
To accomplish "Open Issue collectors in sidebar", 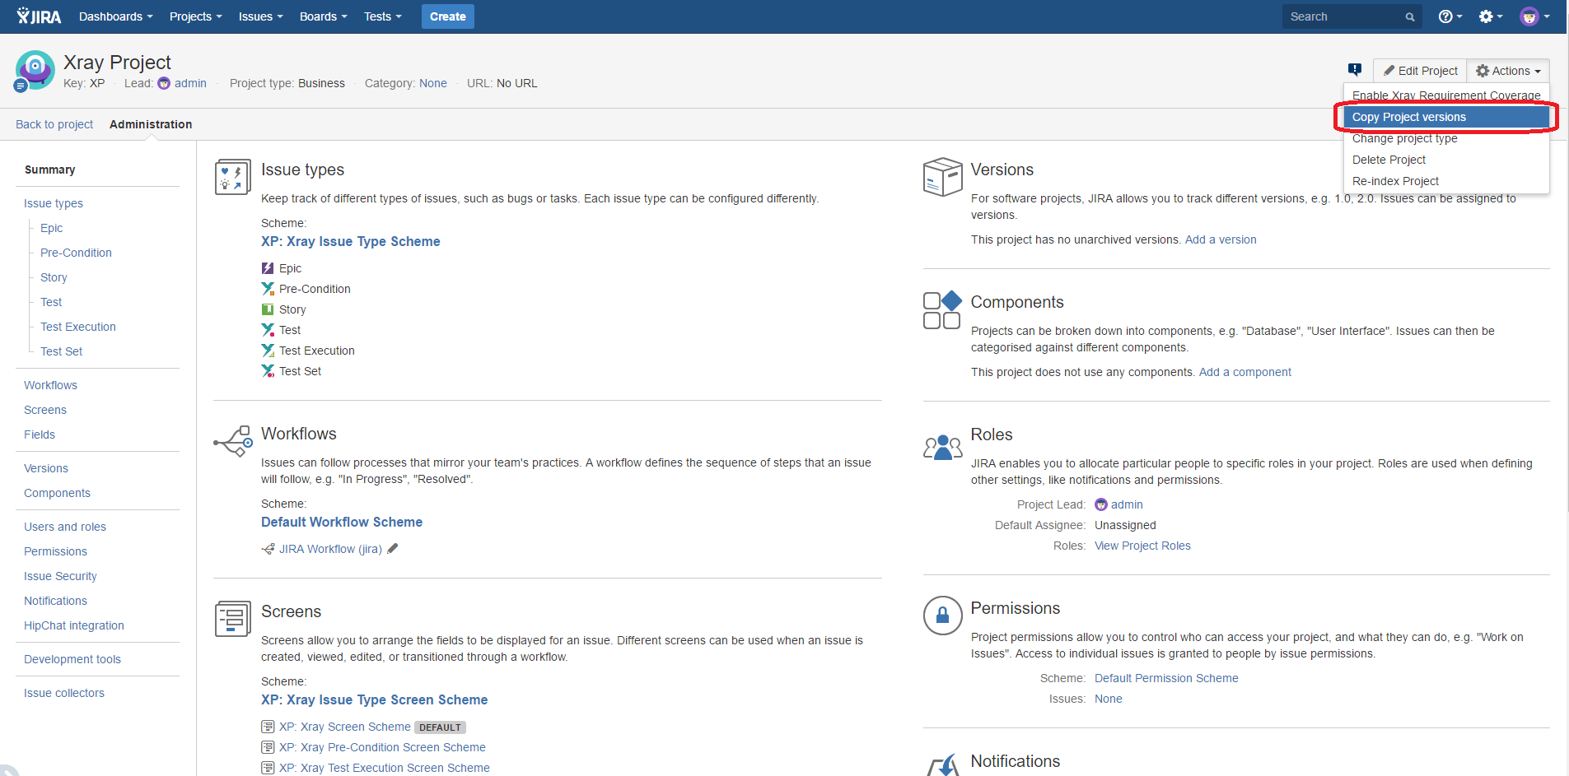I will (x=64, y=693).
